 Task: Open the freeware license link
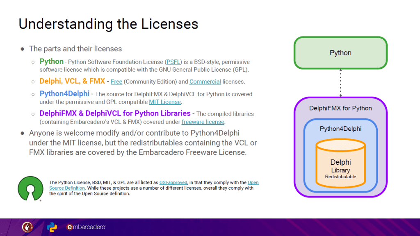click(203, 122)
